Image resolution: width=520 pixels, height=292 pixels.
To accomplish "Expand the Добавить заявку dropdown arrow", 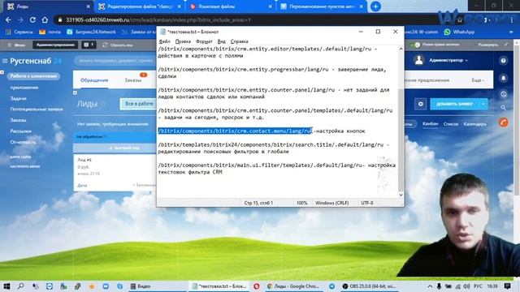I will point(483,104).
